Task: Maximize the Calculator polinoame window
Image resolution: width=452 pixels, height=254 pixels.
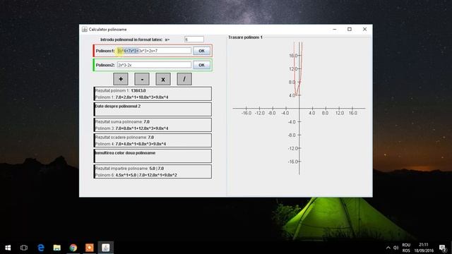Action: tap(350, 30)
